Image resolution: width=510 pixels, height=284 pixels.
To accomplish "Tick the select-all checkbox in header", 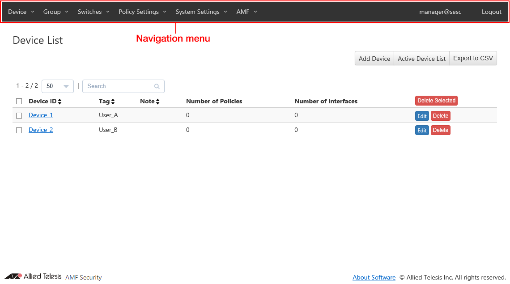I will [19, 102].
